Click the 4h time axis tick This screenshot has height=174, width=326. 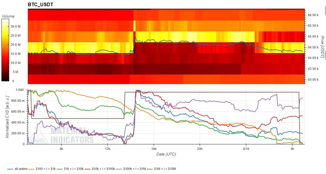[x=292, y=149]
